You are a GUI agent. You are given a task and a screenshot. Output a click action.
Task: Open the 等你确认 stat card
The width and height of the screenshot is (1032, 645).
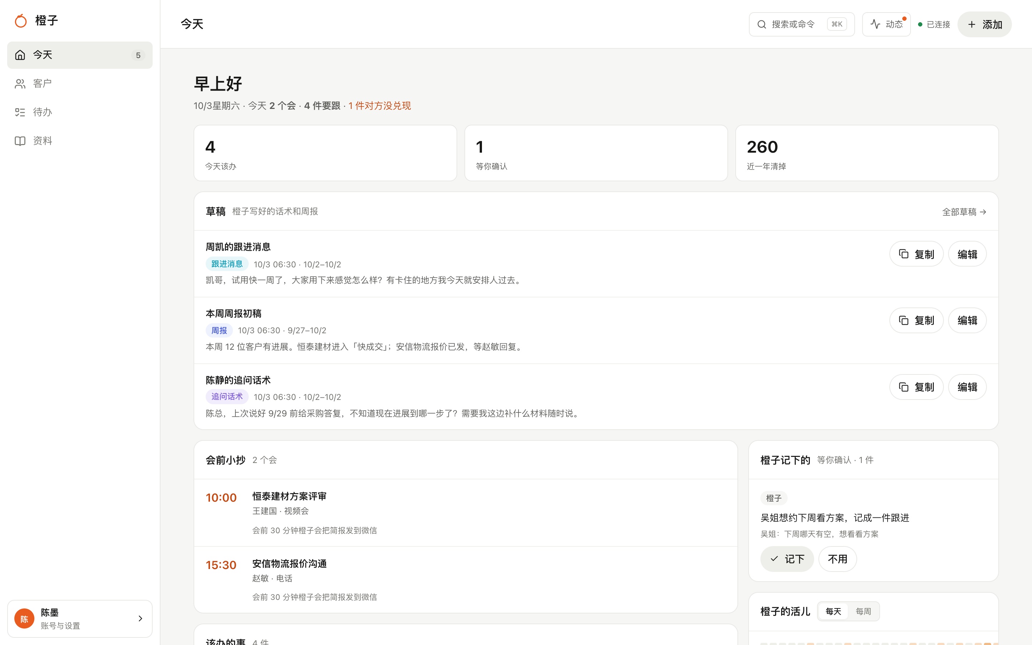click(x=596, y=153)
